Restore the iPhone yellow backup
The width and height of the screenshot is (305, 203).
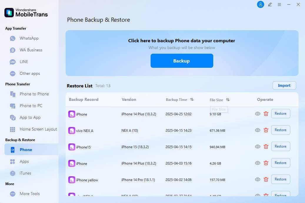point(281,179)
